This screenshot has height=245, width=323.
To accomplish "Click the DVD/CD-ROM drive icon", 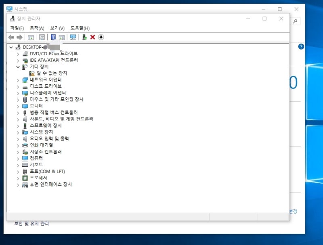I will tap(25, 54).
